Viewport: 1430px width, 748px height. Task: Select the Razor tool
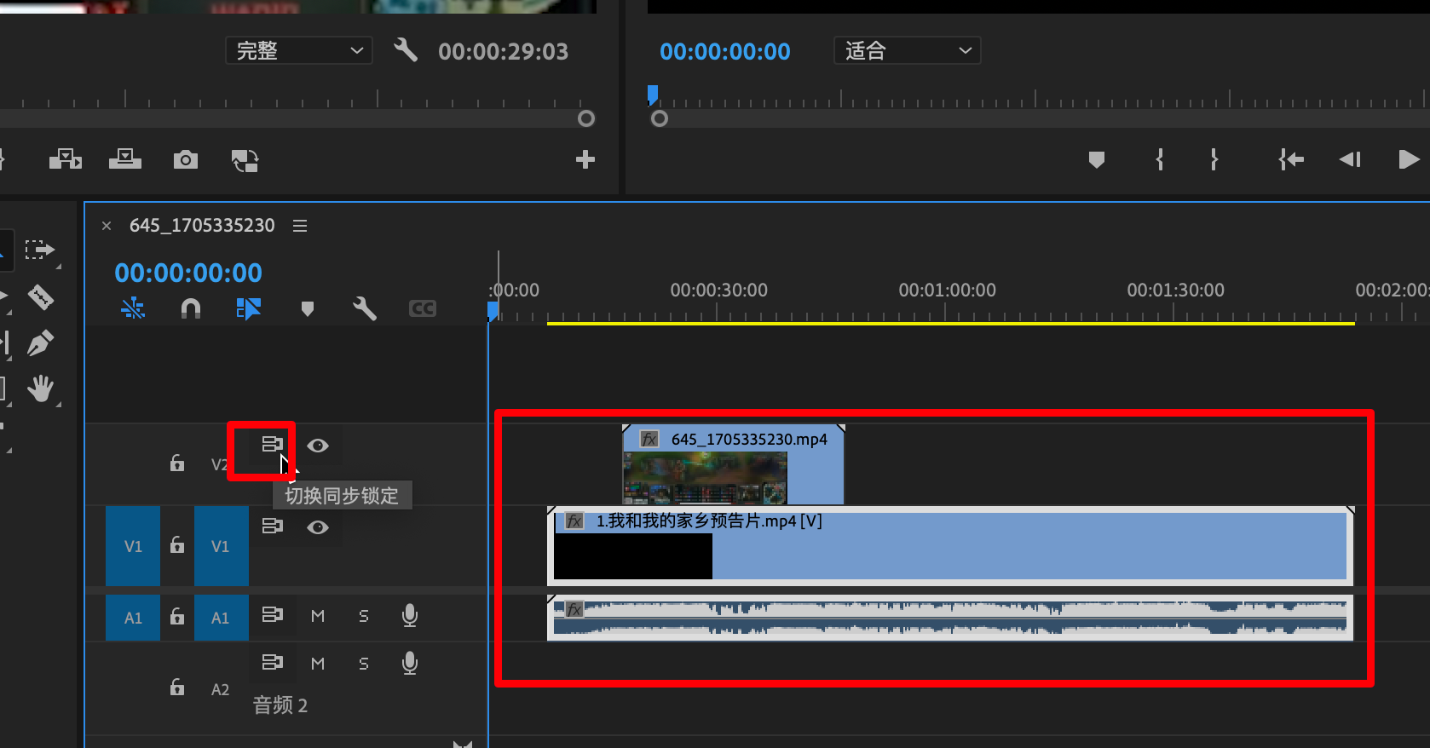pos(40,297)
